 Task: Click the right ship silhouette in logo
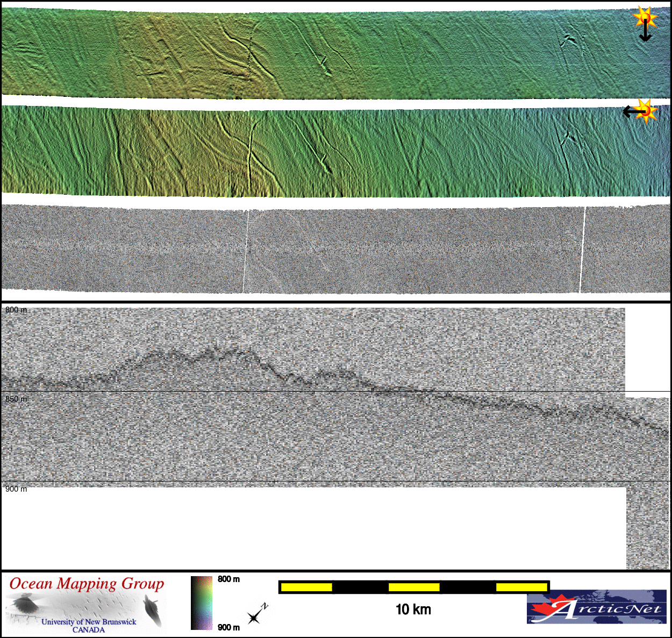153,612
